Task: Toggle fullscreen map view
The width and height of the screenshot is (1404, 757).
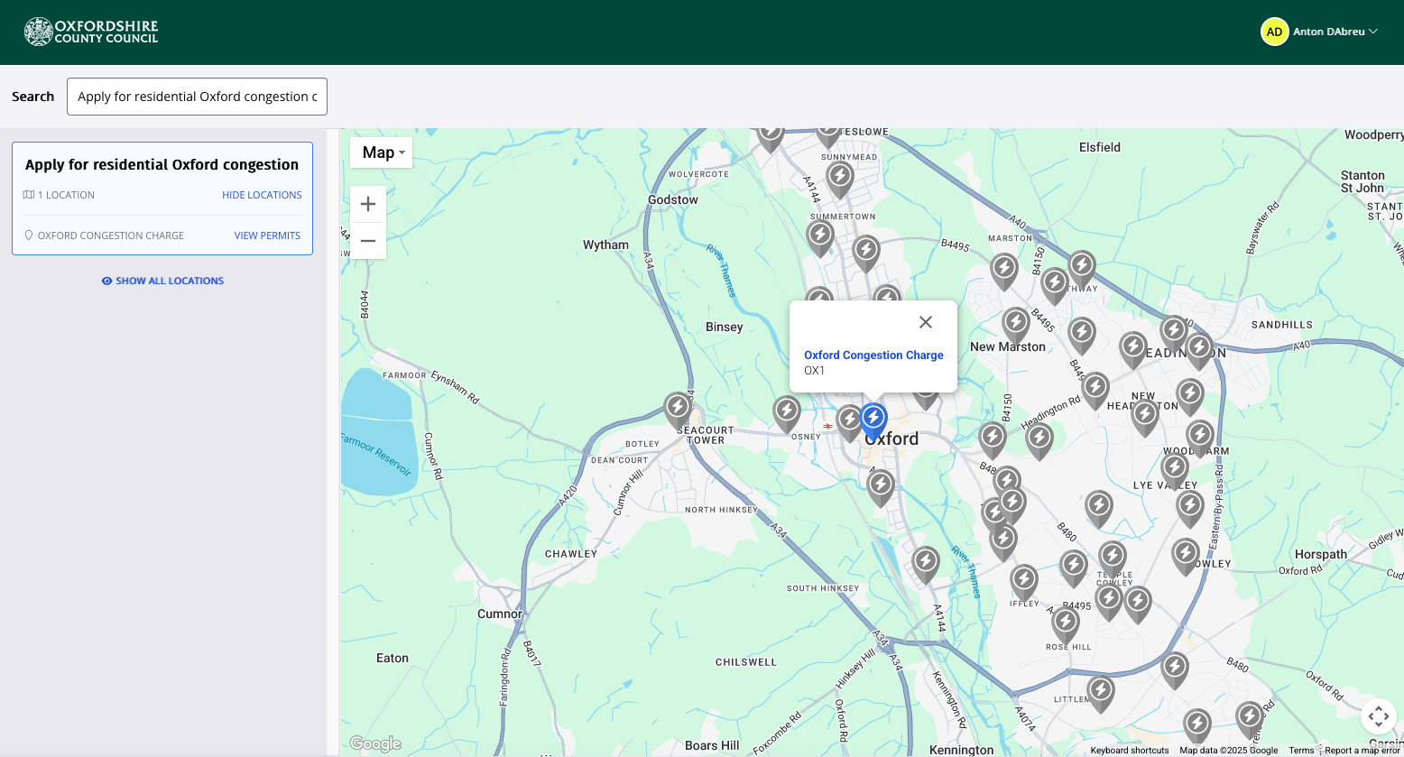Action: pos(1378,716)
